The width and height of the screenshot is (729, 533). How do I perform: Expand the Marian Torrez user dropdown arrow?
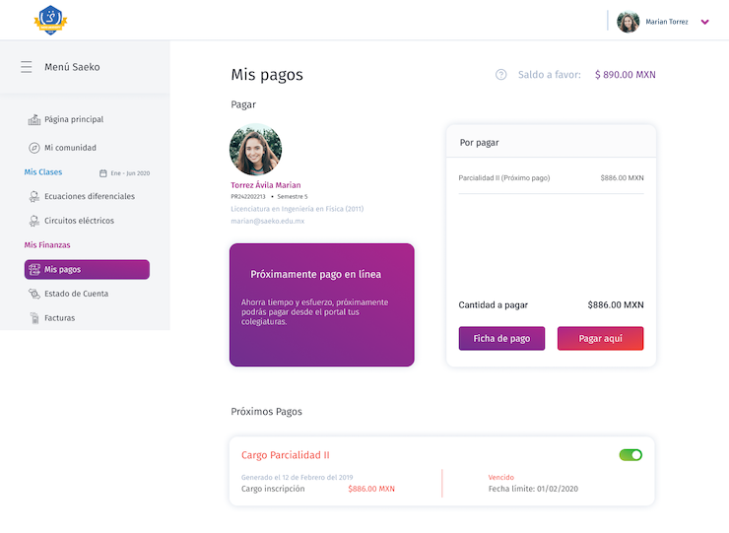[704, 22]
